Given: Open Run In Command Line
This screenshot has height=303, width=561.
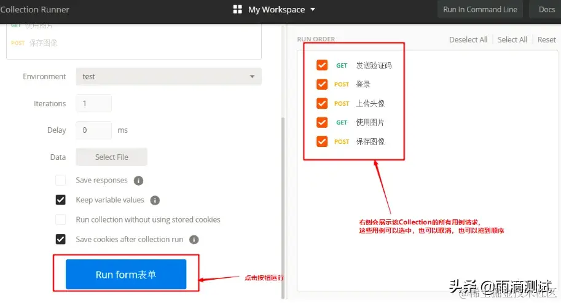Looking at the screenshot, I should coord(480,9).
